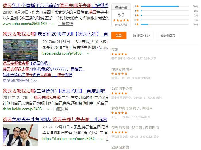Expand the arrow next to tieba.baidu.com/p/5498
201x150 pixels.
click(88, 54)
